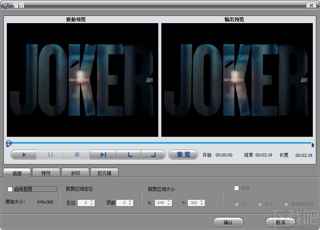Select the 16:9 aspect ratio radio

coord(260,204)
